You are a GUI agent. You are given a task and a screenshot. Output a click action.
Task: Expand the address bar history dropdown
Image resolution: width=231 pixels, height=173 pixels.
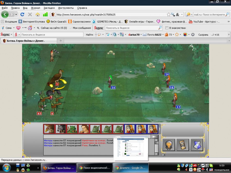click(182, 15)
